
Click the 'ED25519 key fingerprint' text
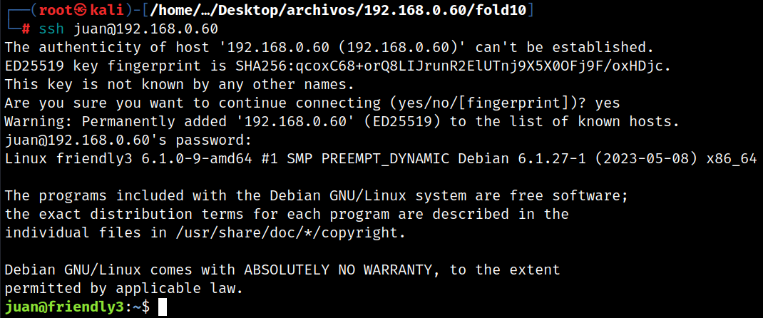tap(102, 66)
